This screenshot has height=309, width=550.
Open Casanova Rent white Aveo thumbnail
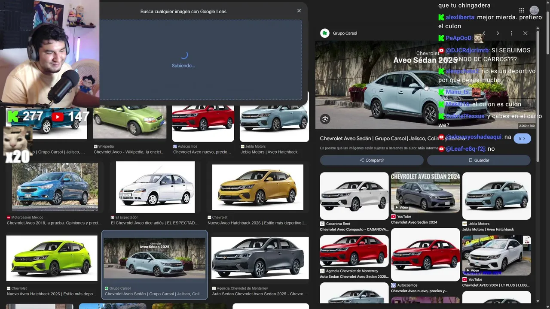(354, 196)
